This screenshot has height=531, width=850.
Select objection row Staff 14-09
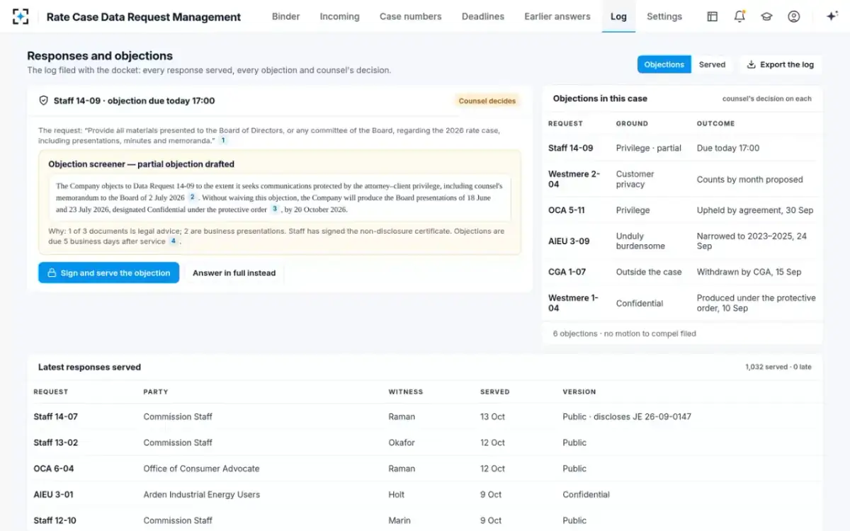pos(683,148)
